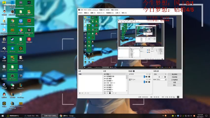Hide the 游戏捕获 9 source

tap(105, 81)
